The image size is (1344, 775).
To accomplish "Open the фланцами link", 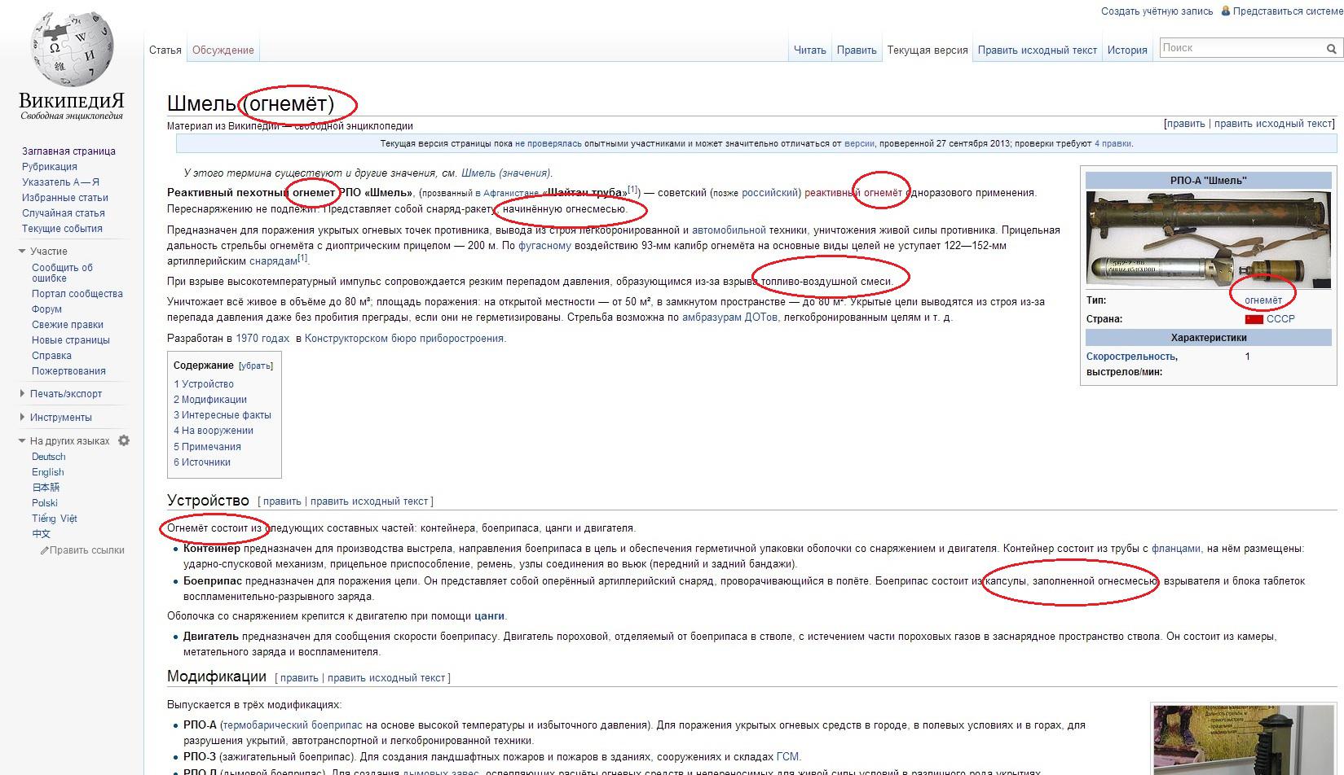I will (x=1176, y=549).
